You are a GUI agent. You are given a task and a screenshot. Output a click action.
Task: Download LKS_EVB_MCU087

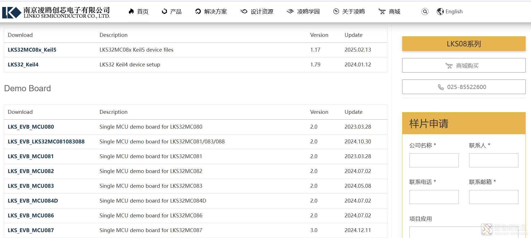coord(31,230)
